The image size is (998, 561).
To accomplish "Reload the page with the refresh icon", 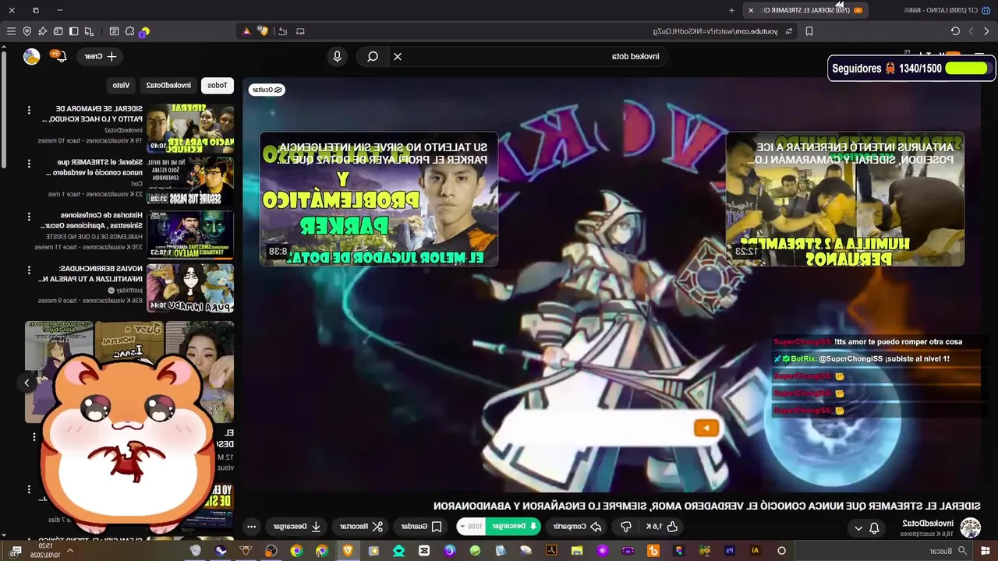I will [x=955, y=31].
